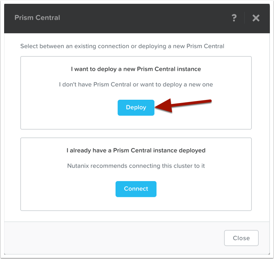Click the 'I want to deploy a new' heading

[136, 69]
